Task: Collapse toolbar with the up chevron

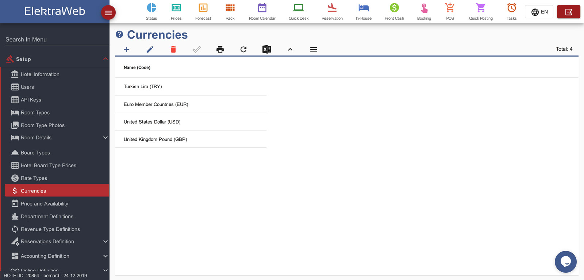Action: [x=290, y=49]
